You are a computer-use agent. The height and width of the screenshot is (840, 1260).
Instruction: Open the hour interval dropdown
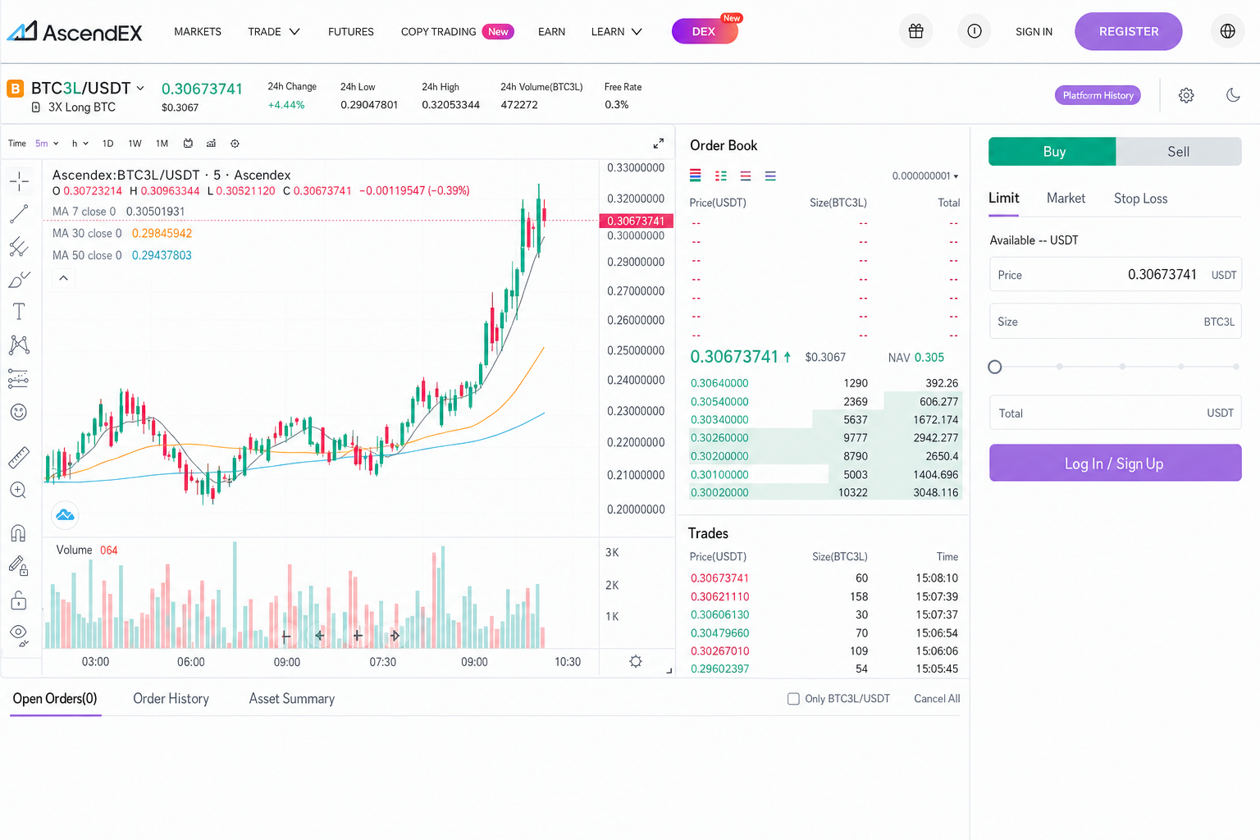80,144
